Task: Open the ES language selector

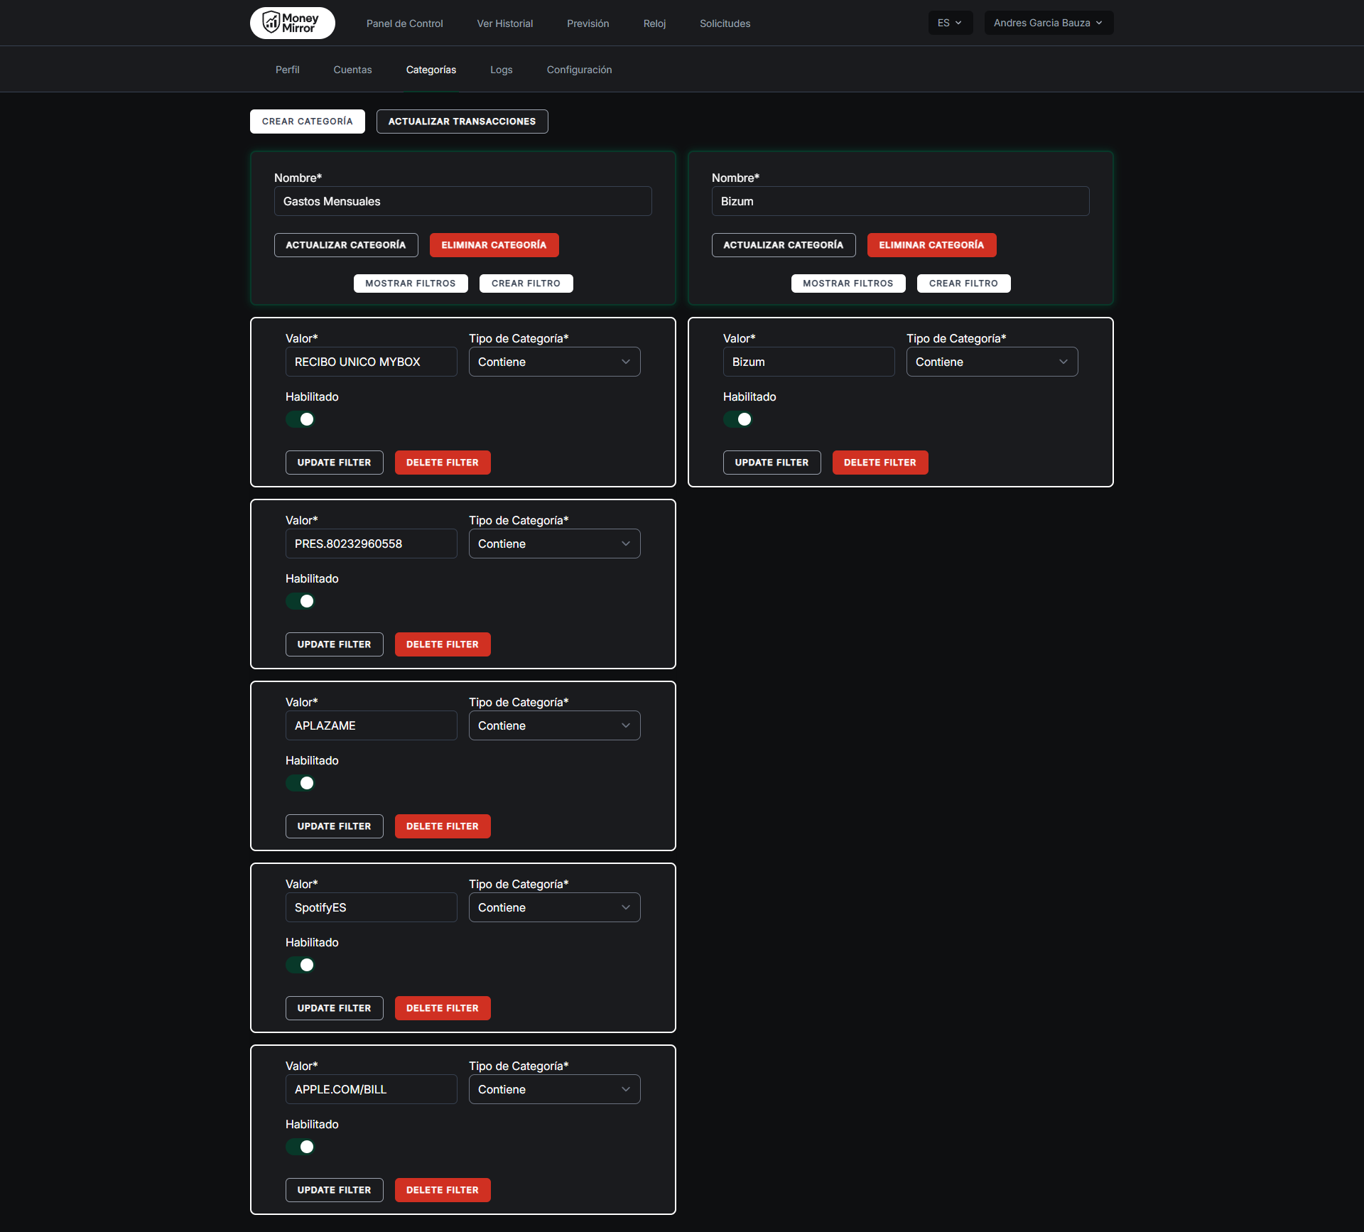Action: pyautogui.click(x=949, y=23)
